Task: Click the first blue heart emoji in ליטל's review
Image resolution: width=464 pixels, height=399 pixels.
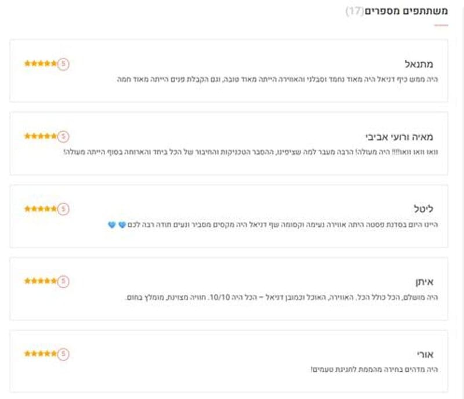Action: click(x=122, y=224)
